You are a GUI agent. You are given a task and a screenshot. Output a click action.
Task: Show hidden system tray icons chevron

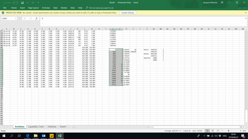204,136
